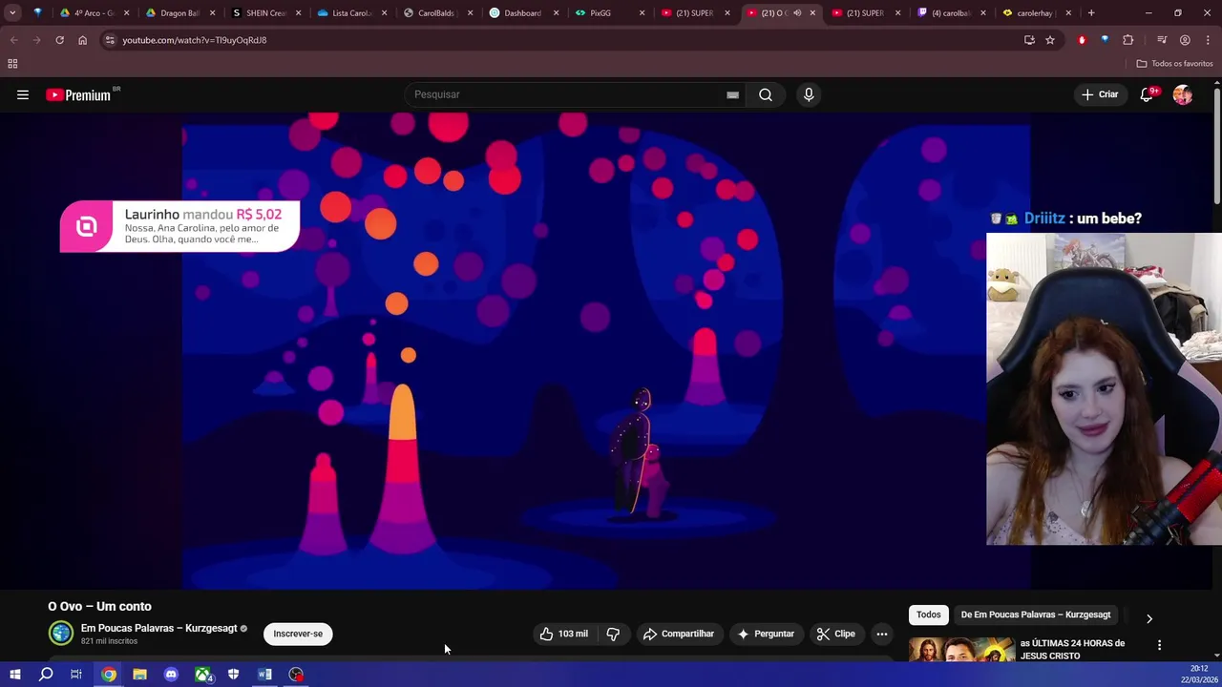Click the address bar URL
Screen dimensions: 1222x687
coord(194,40)
